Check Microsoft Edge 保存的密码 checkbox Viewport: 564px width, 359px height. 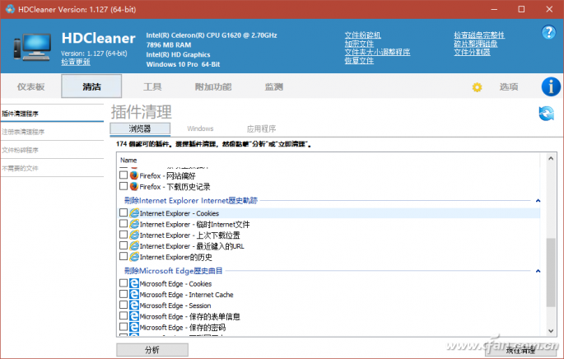point(124,327)
